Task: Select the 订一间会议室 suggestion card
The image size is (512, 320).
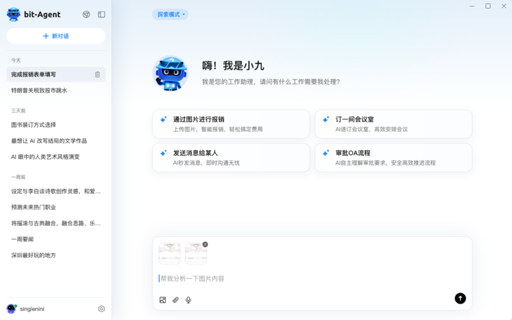Action: pos(393,123)
